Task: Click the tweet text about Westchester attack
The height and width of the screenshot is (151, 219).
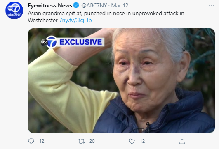Action: pyautogui.click(x=106, y=17)
